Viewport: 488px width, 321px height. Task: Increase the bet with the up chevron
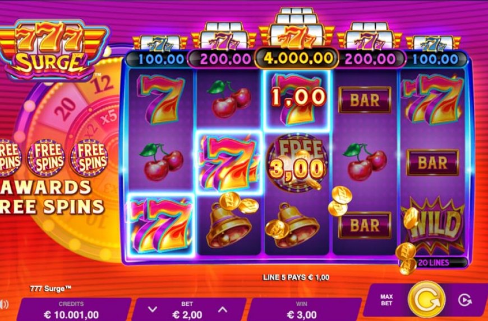pos(222,309)
